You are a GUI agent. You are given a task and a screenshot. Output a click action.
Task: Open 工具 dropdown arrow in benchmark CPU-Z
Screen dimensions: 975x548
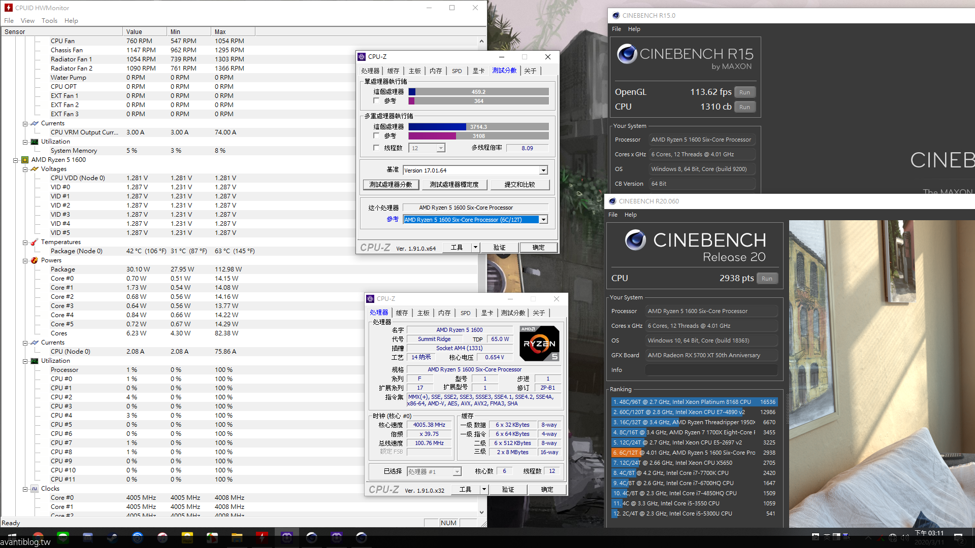point(475,248)
